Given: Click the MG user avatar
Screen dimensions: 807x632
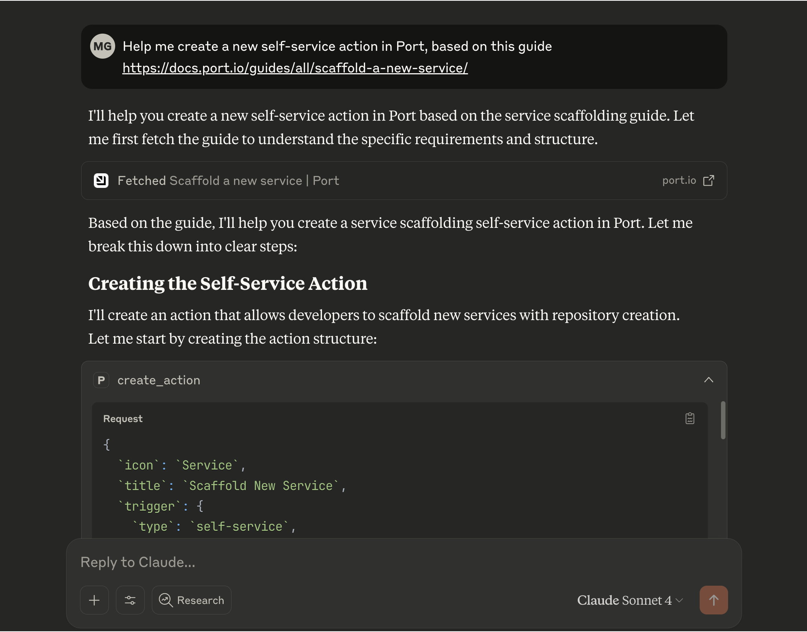Looking at the screenshot, I should (102, 46).
